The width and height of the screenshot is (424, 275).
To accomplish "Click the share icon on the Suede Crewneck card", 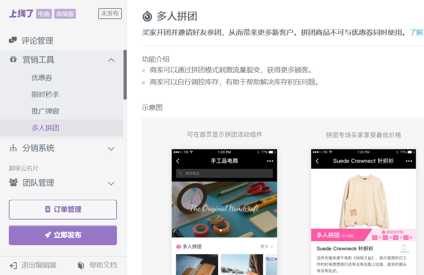I will click(x=404, y=247).
